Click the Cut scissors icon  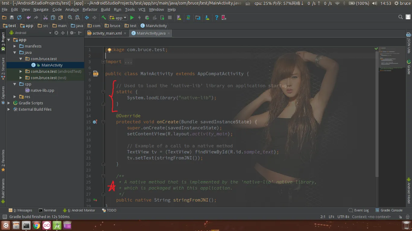pyautogui.click(x=46, y=18)
